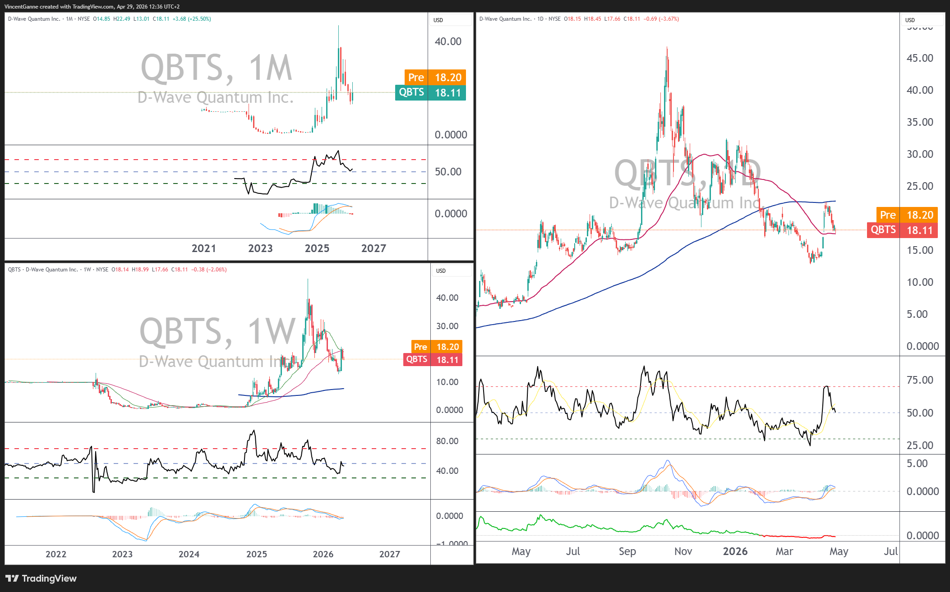Click the orange Pre 18.20 label on weekly chart

437,347
